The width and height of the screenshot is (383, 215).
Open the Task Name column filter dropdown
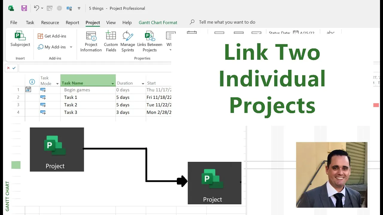point(113,84)
